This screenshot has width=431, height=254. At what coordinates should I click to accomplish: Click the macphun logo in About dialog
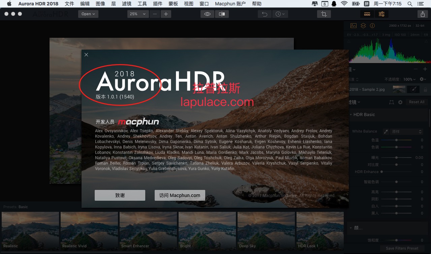click(x=138, y=122)
